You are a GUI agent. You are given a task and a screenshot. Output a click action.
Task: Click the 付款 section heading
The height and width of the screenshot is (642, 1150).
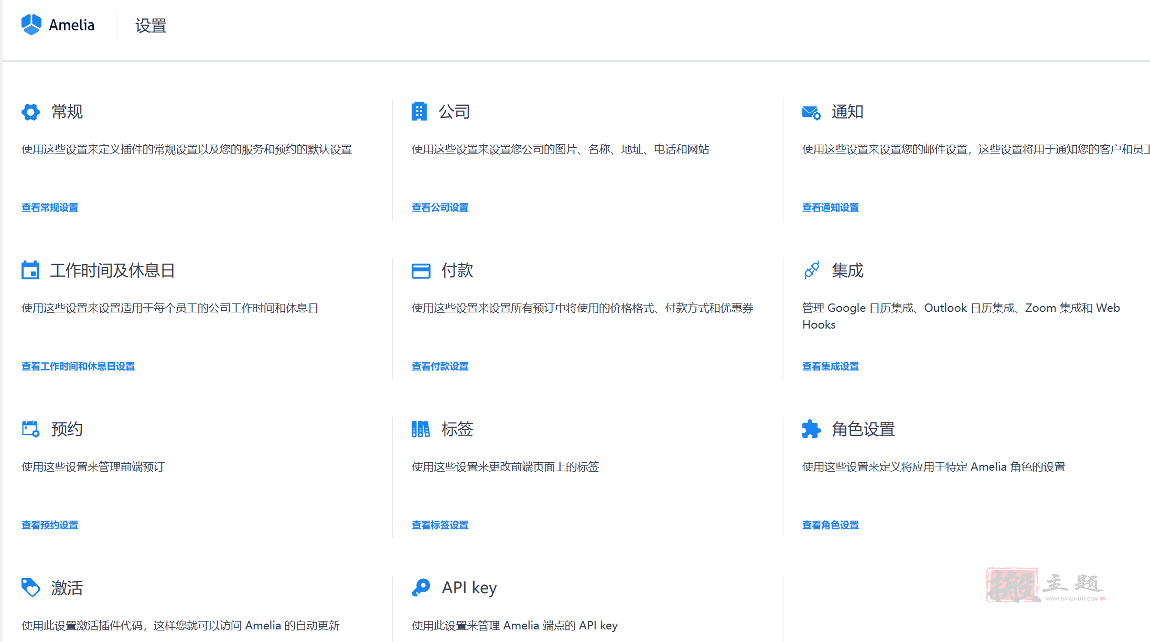coord(457,270)
